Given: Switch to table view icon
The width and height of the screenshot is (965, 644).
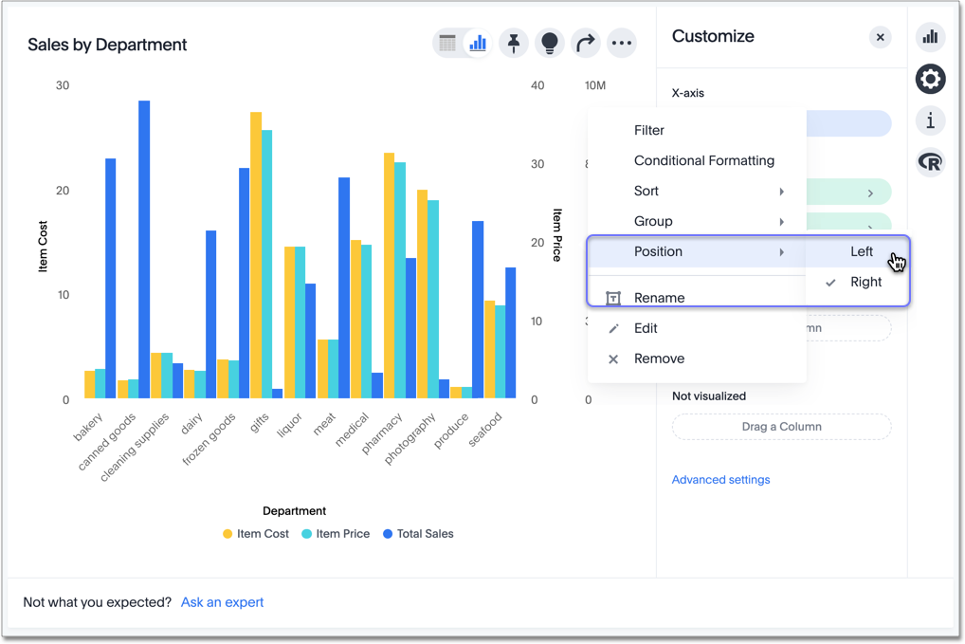Looking at the screenshot, I should pyautogui.click(x=447, y=43).
